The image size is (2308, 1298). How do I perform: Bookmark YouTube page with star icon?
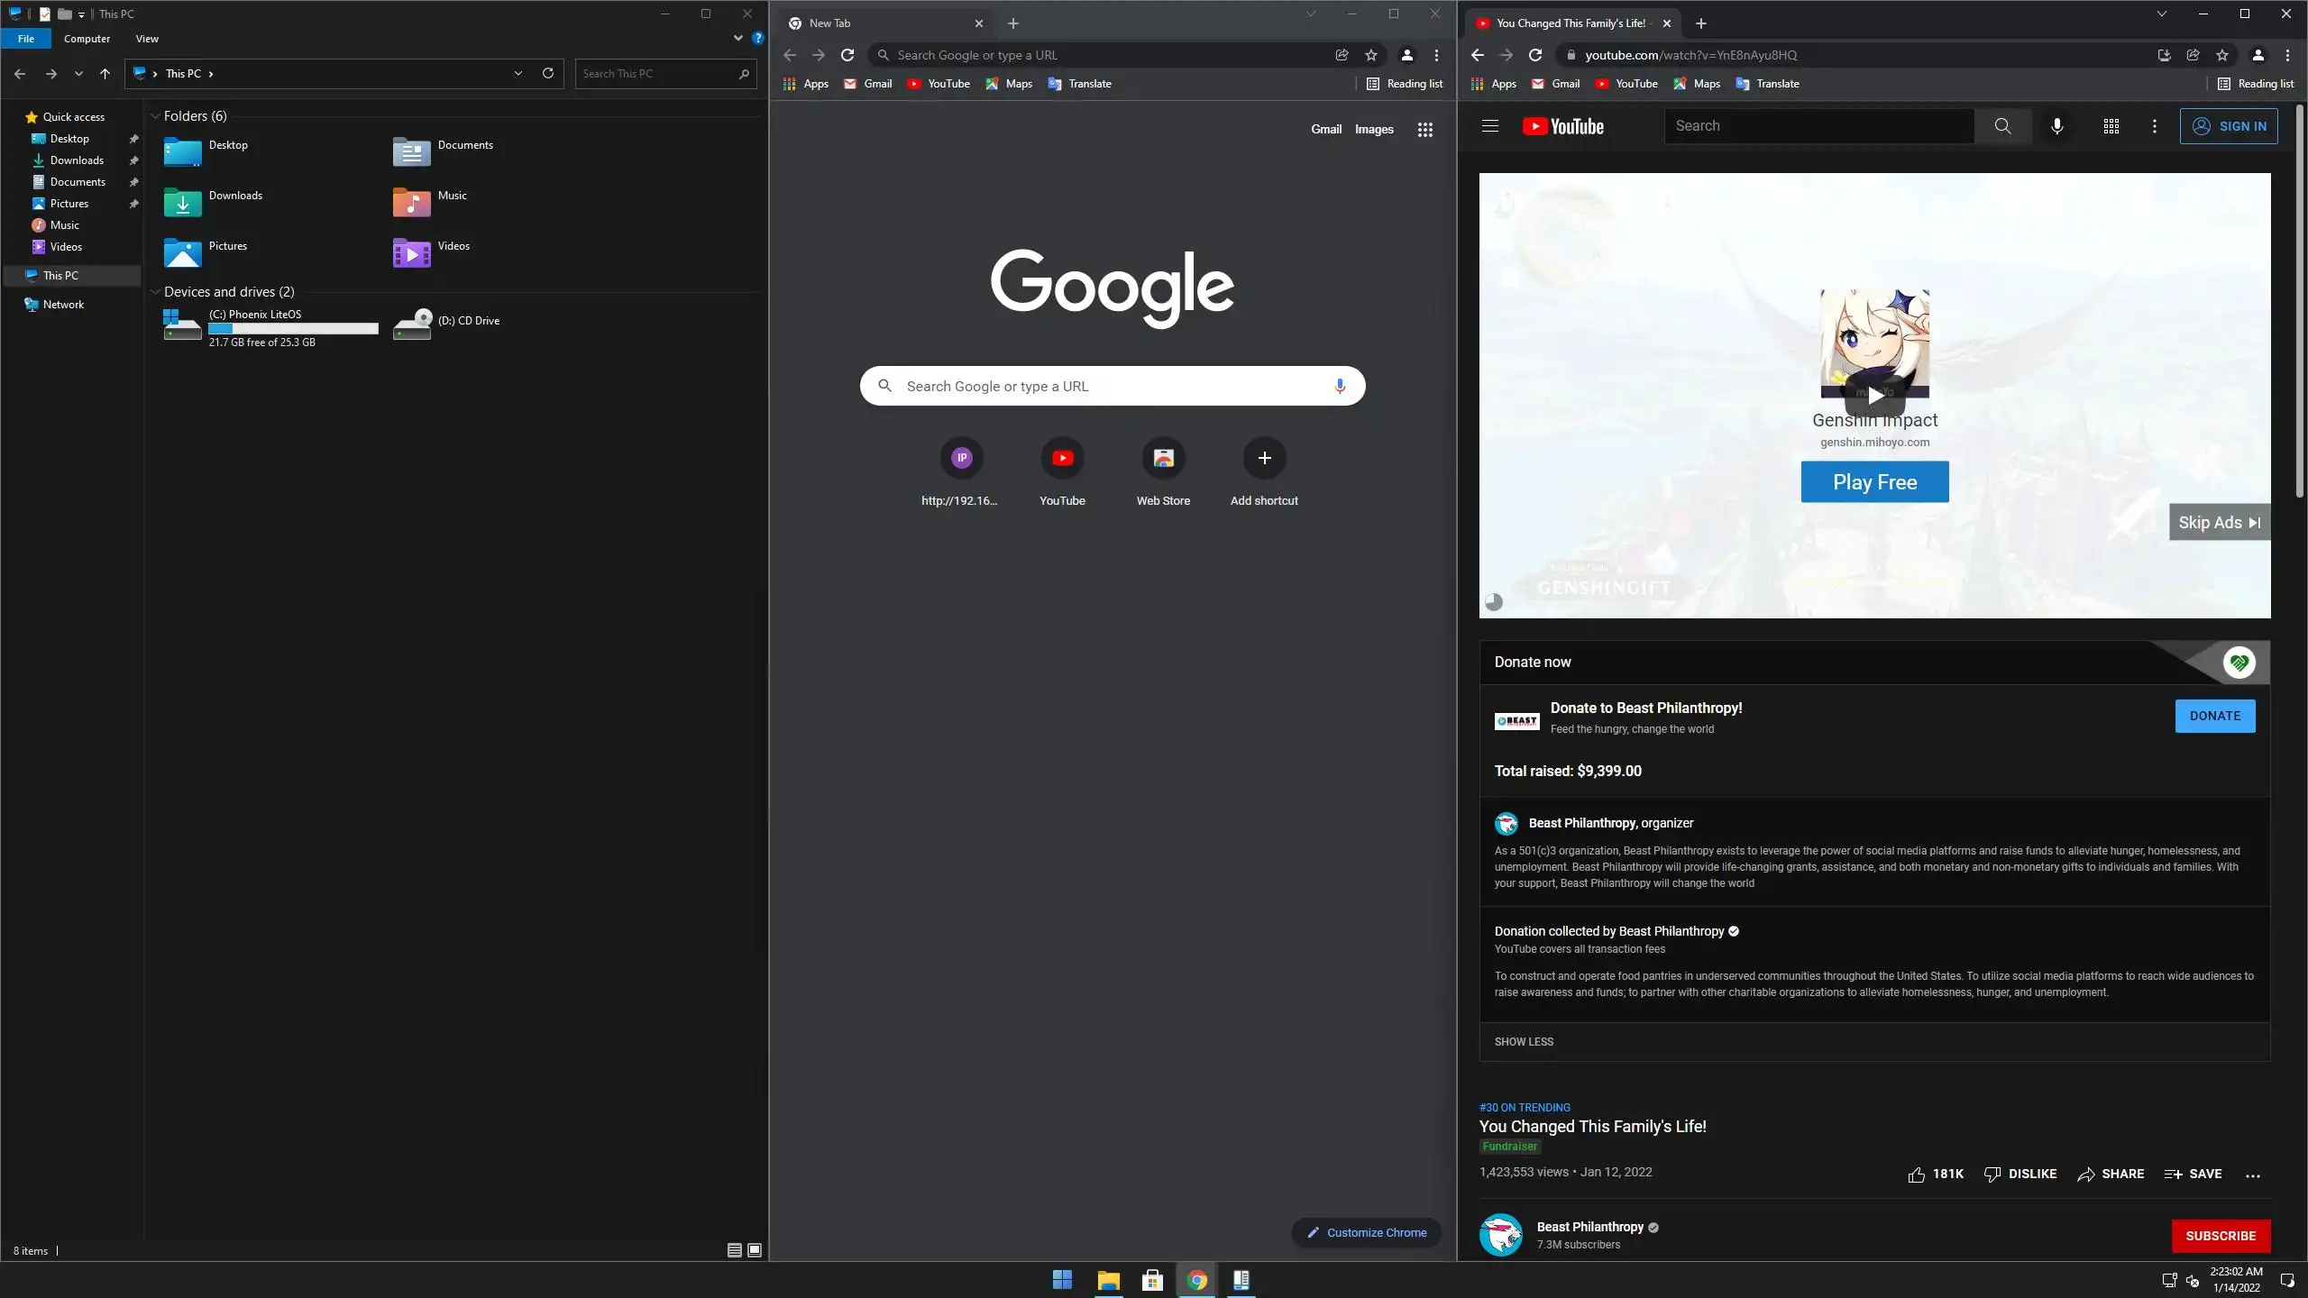2221,55
